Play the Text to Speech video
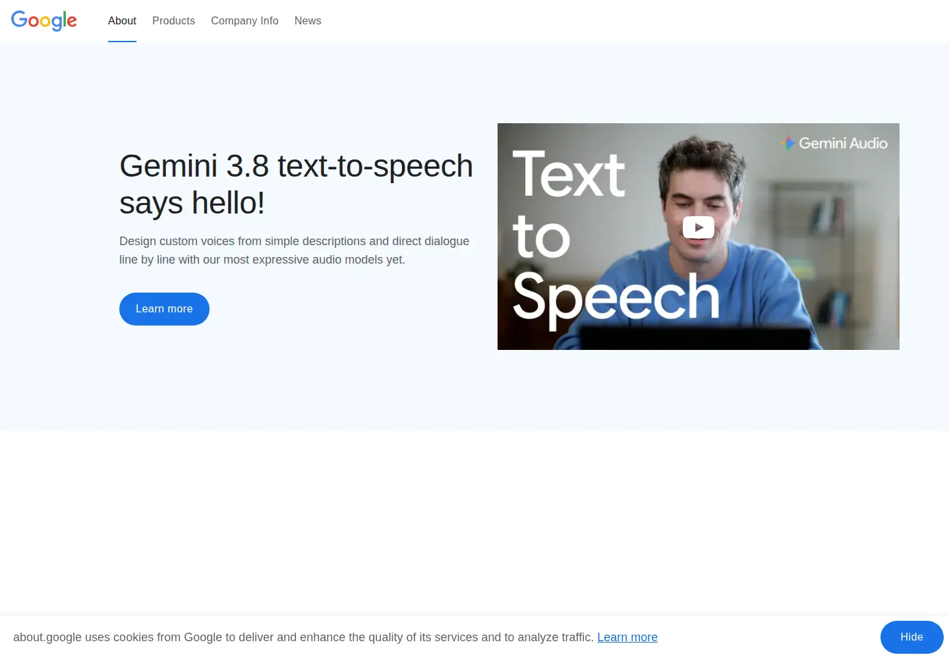Screen dimensions: 949x659 699,227
